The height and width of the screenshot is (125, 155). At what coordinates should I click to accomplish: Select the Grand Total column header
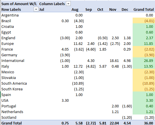click(x=144, y=10)
